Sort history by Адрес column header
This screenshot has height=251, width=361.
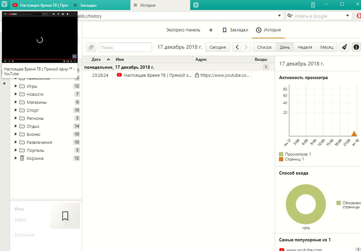coord(222,59)
